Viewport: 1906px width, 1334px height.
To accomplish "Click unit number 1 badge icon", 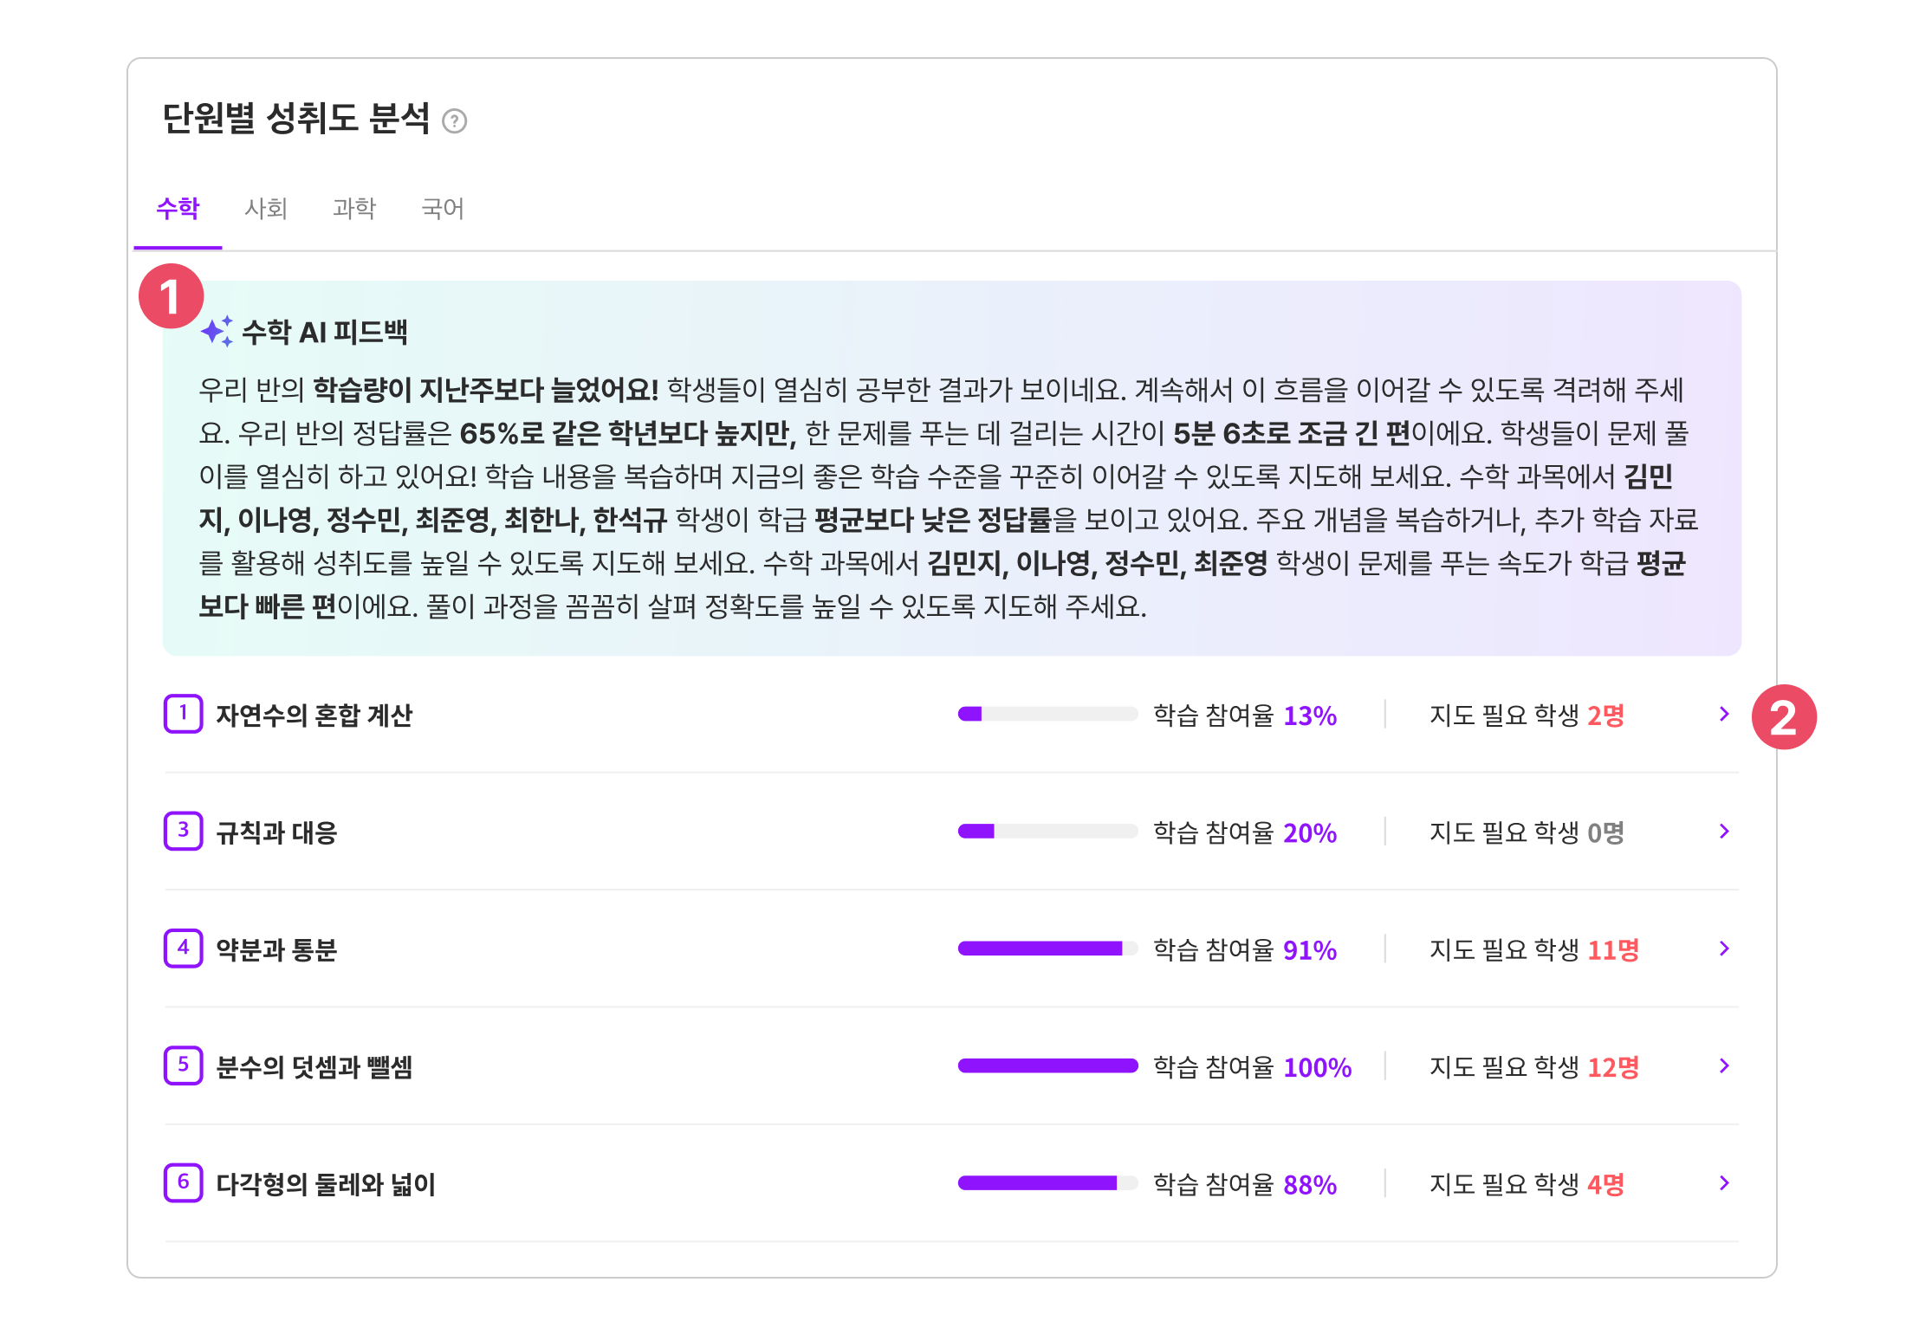I will (x=184, y=714).
